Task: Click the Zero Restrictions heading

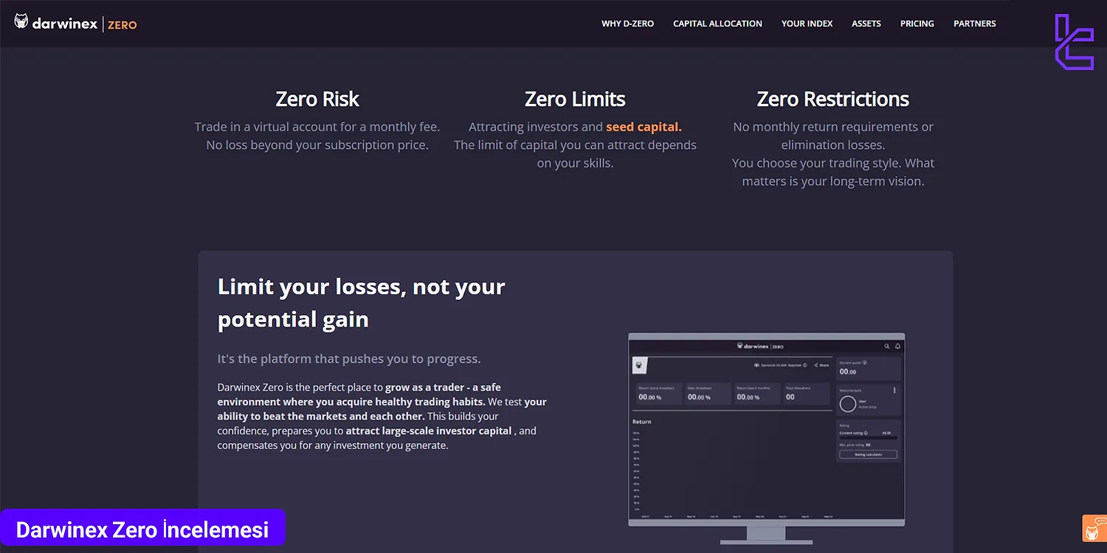Action: coord(833,99)
